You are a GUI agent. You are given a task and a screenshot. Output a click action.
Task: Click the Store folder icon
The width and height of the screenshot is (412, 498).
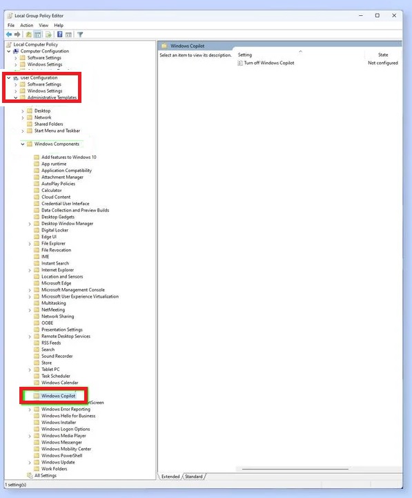coord(37,363)
